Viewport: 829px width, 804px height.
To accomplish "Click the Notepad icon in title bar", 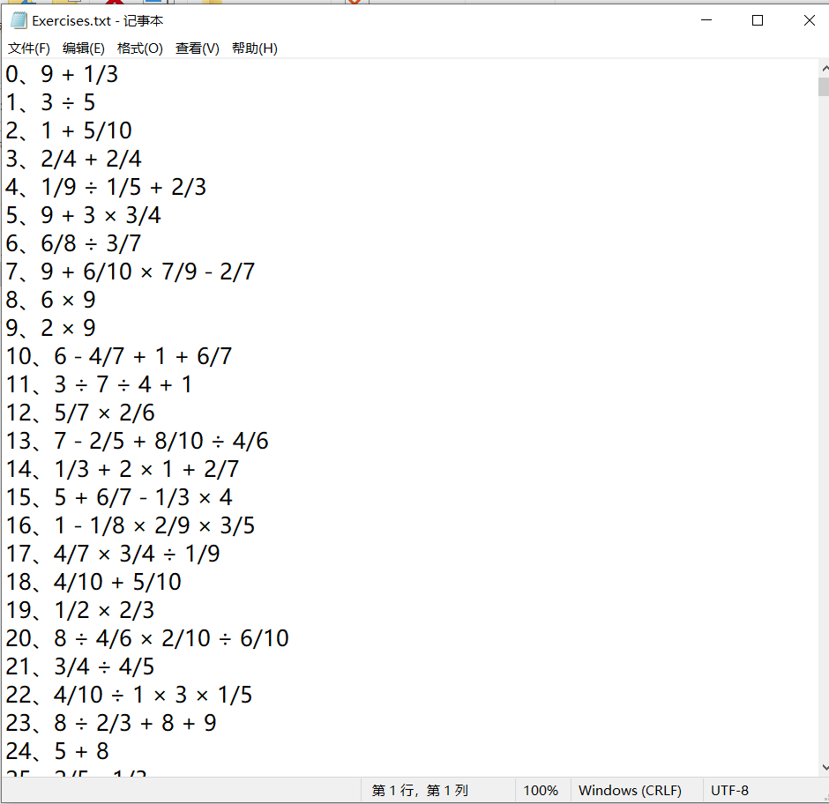I will [19, 20].
